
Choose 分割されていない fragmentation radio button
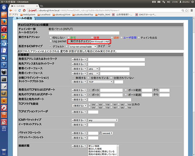(111, 78)
